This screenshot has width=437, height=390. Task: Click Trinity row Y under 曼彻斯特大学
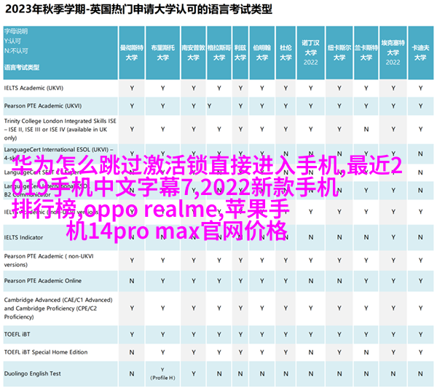(132, 130)
